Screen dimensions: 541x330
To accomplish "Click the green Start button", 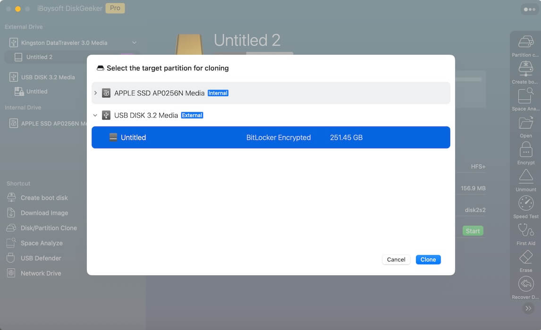I will tap(473, 231).
